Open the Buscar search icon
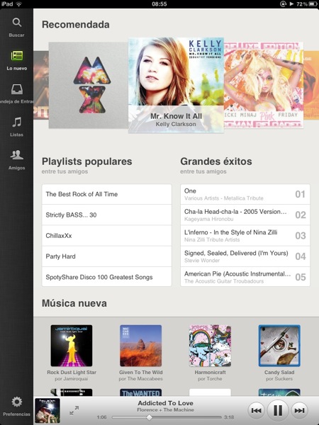 click(17, 22)
